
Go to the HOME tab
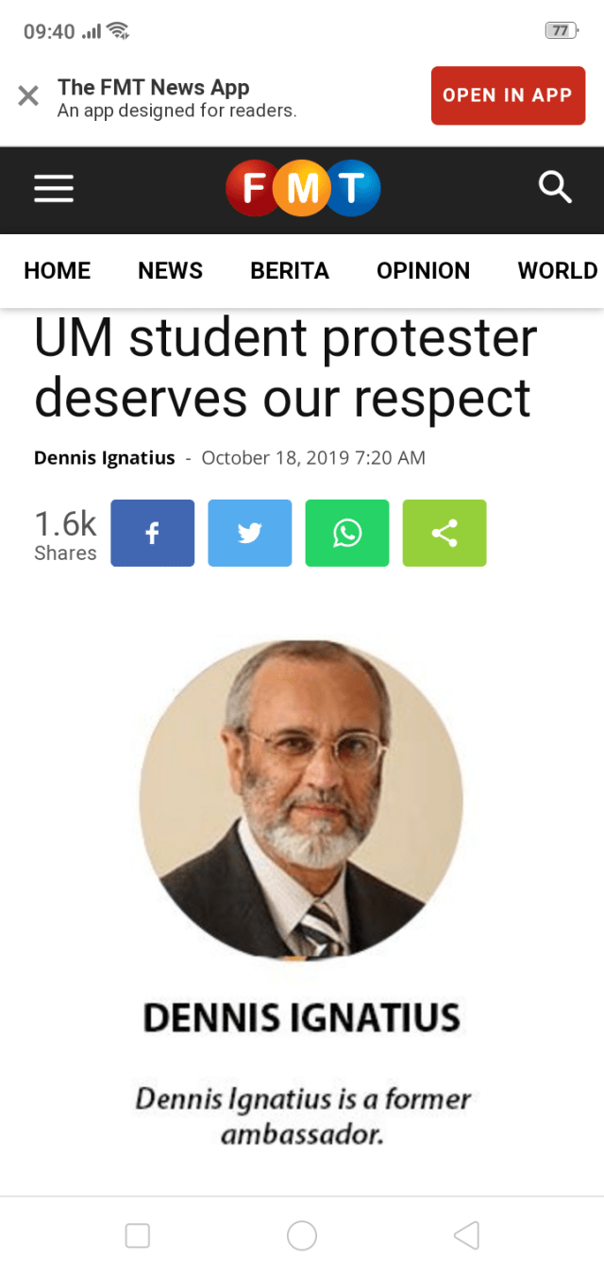coord(58,271)
